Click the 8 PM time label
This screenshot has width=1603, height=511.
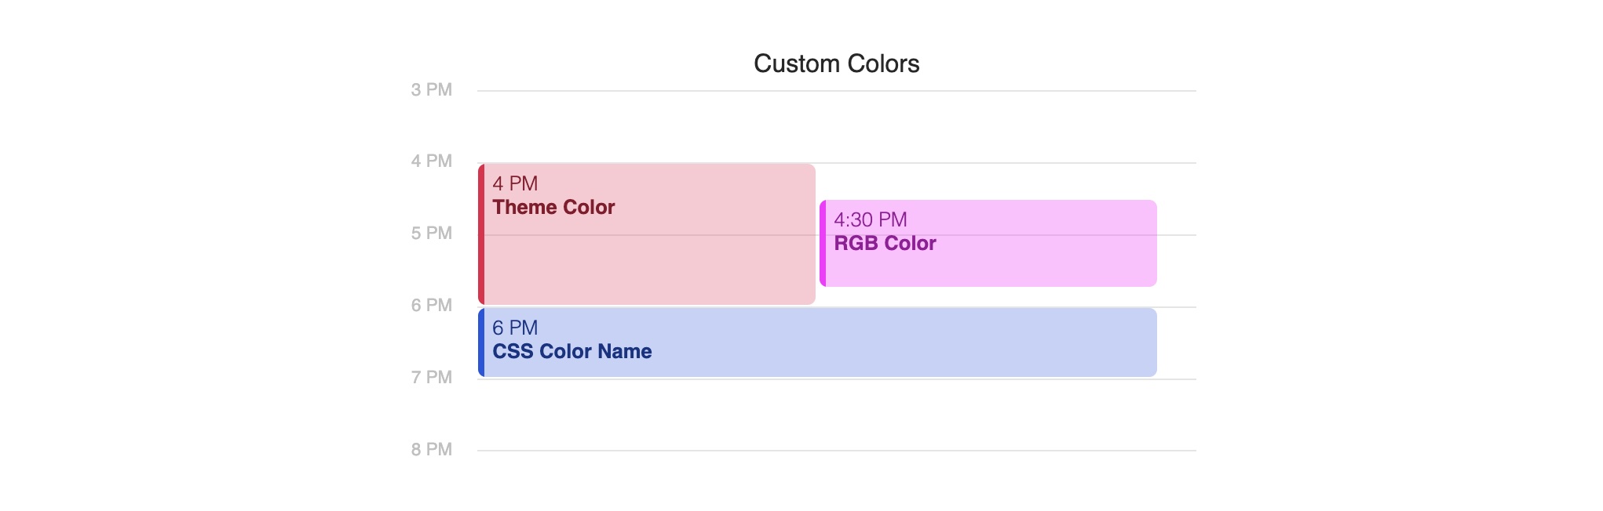(432, 449)
